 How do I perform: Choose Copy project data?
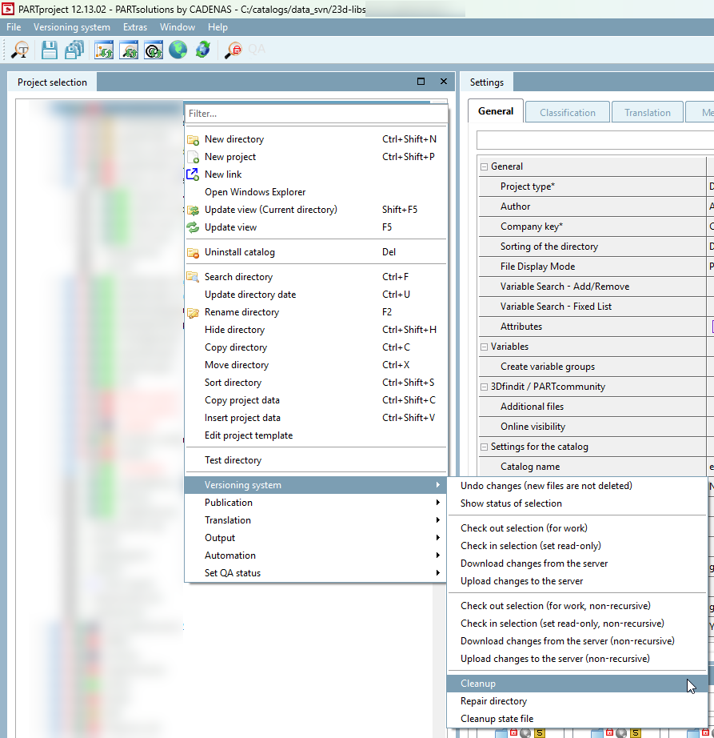click(316, 400)
